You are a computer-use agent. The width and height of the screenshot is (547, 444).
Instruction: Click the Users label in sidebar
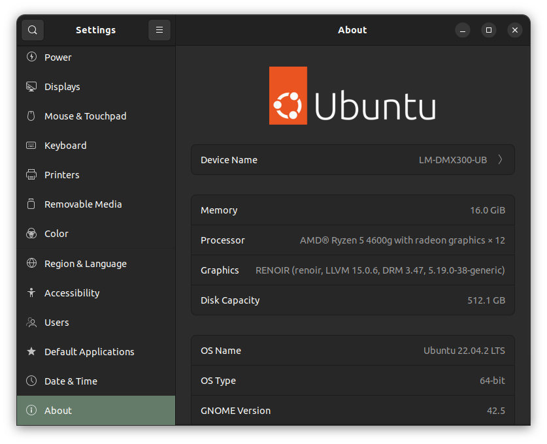(56, 323)
